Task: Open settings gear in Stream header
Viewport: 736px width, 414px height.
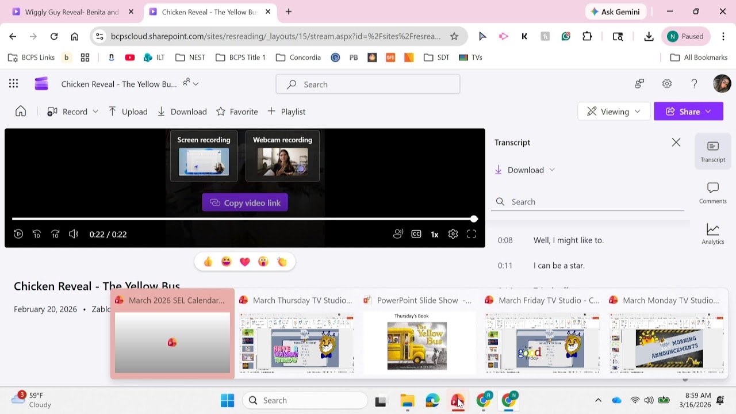Action: point(667,84)
